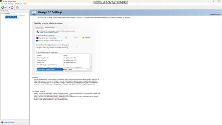The height and width of the screenshot is (125, 222).
Task: Collapse the 3D Settings tree node
Action: point(2,13)
